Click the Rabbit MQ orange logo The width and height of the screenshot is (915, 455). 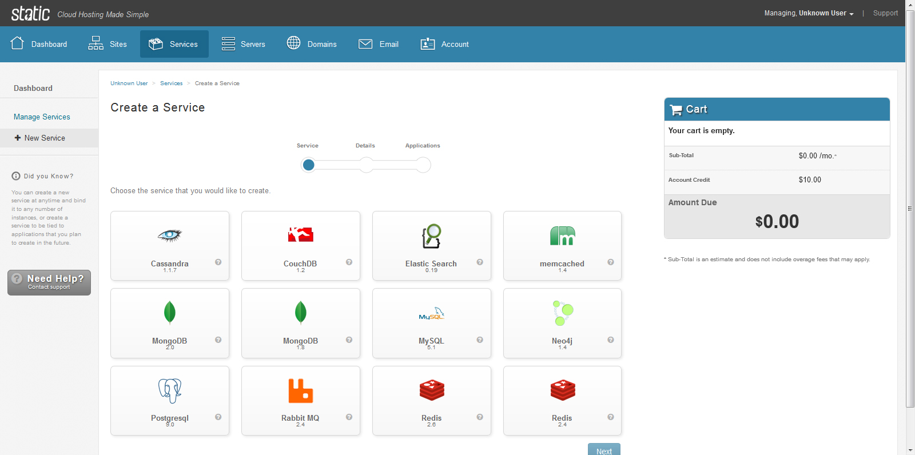[x=300, y=390]
